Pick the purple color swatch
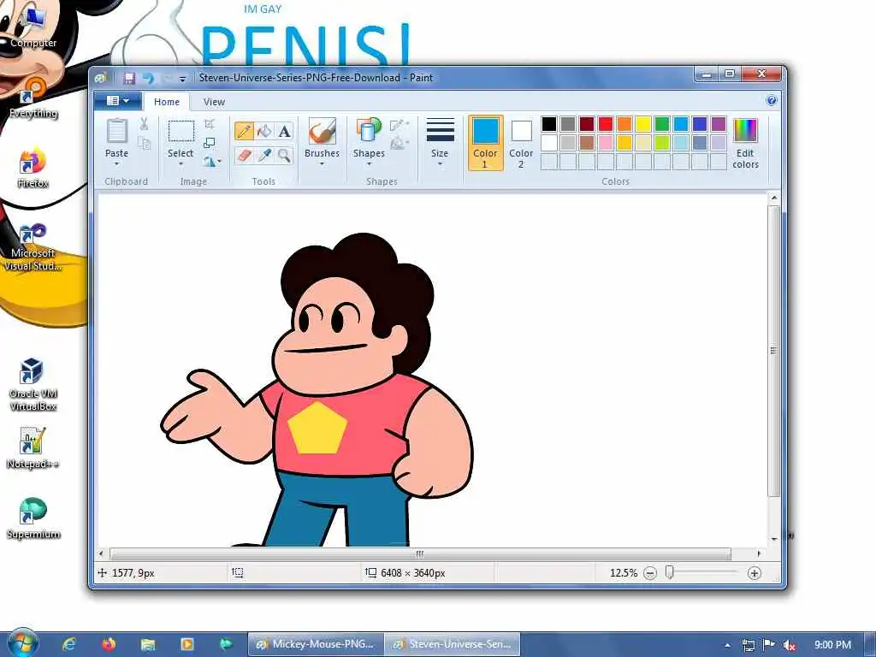 click(719, 124)
